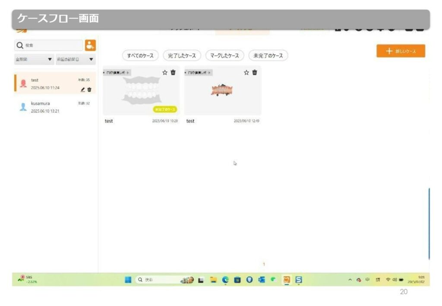
Task: Filter by 未完了のケース
Action: 268,56
